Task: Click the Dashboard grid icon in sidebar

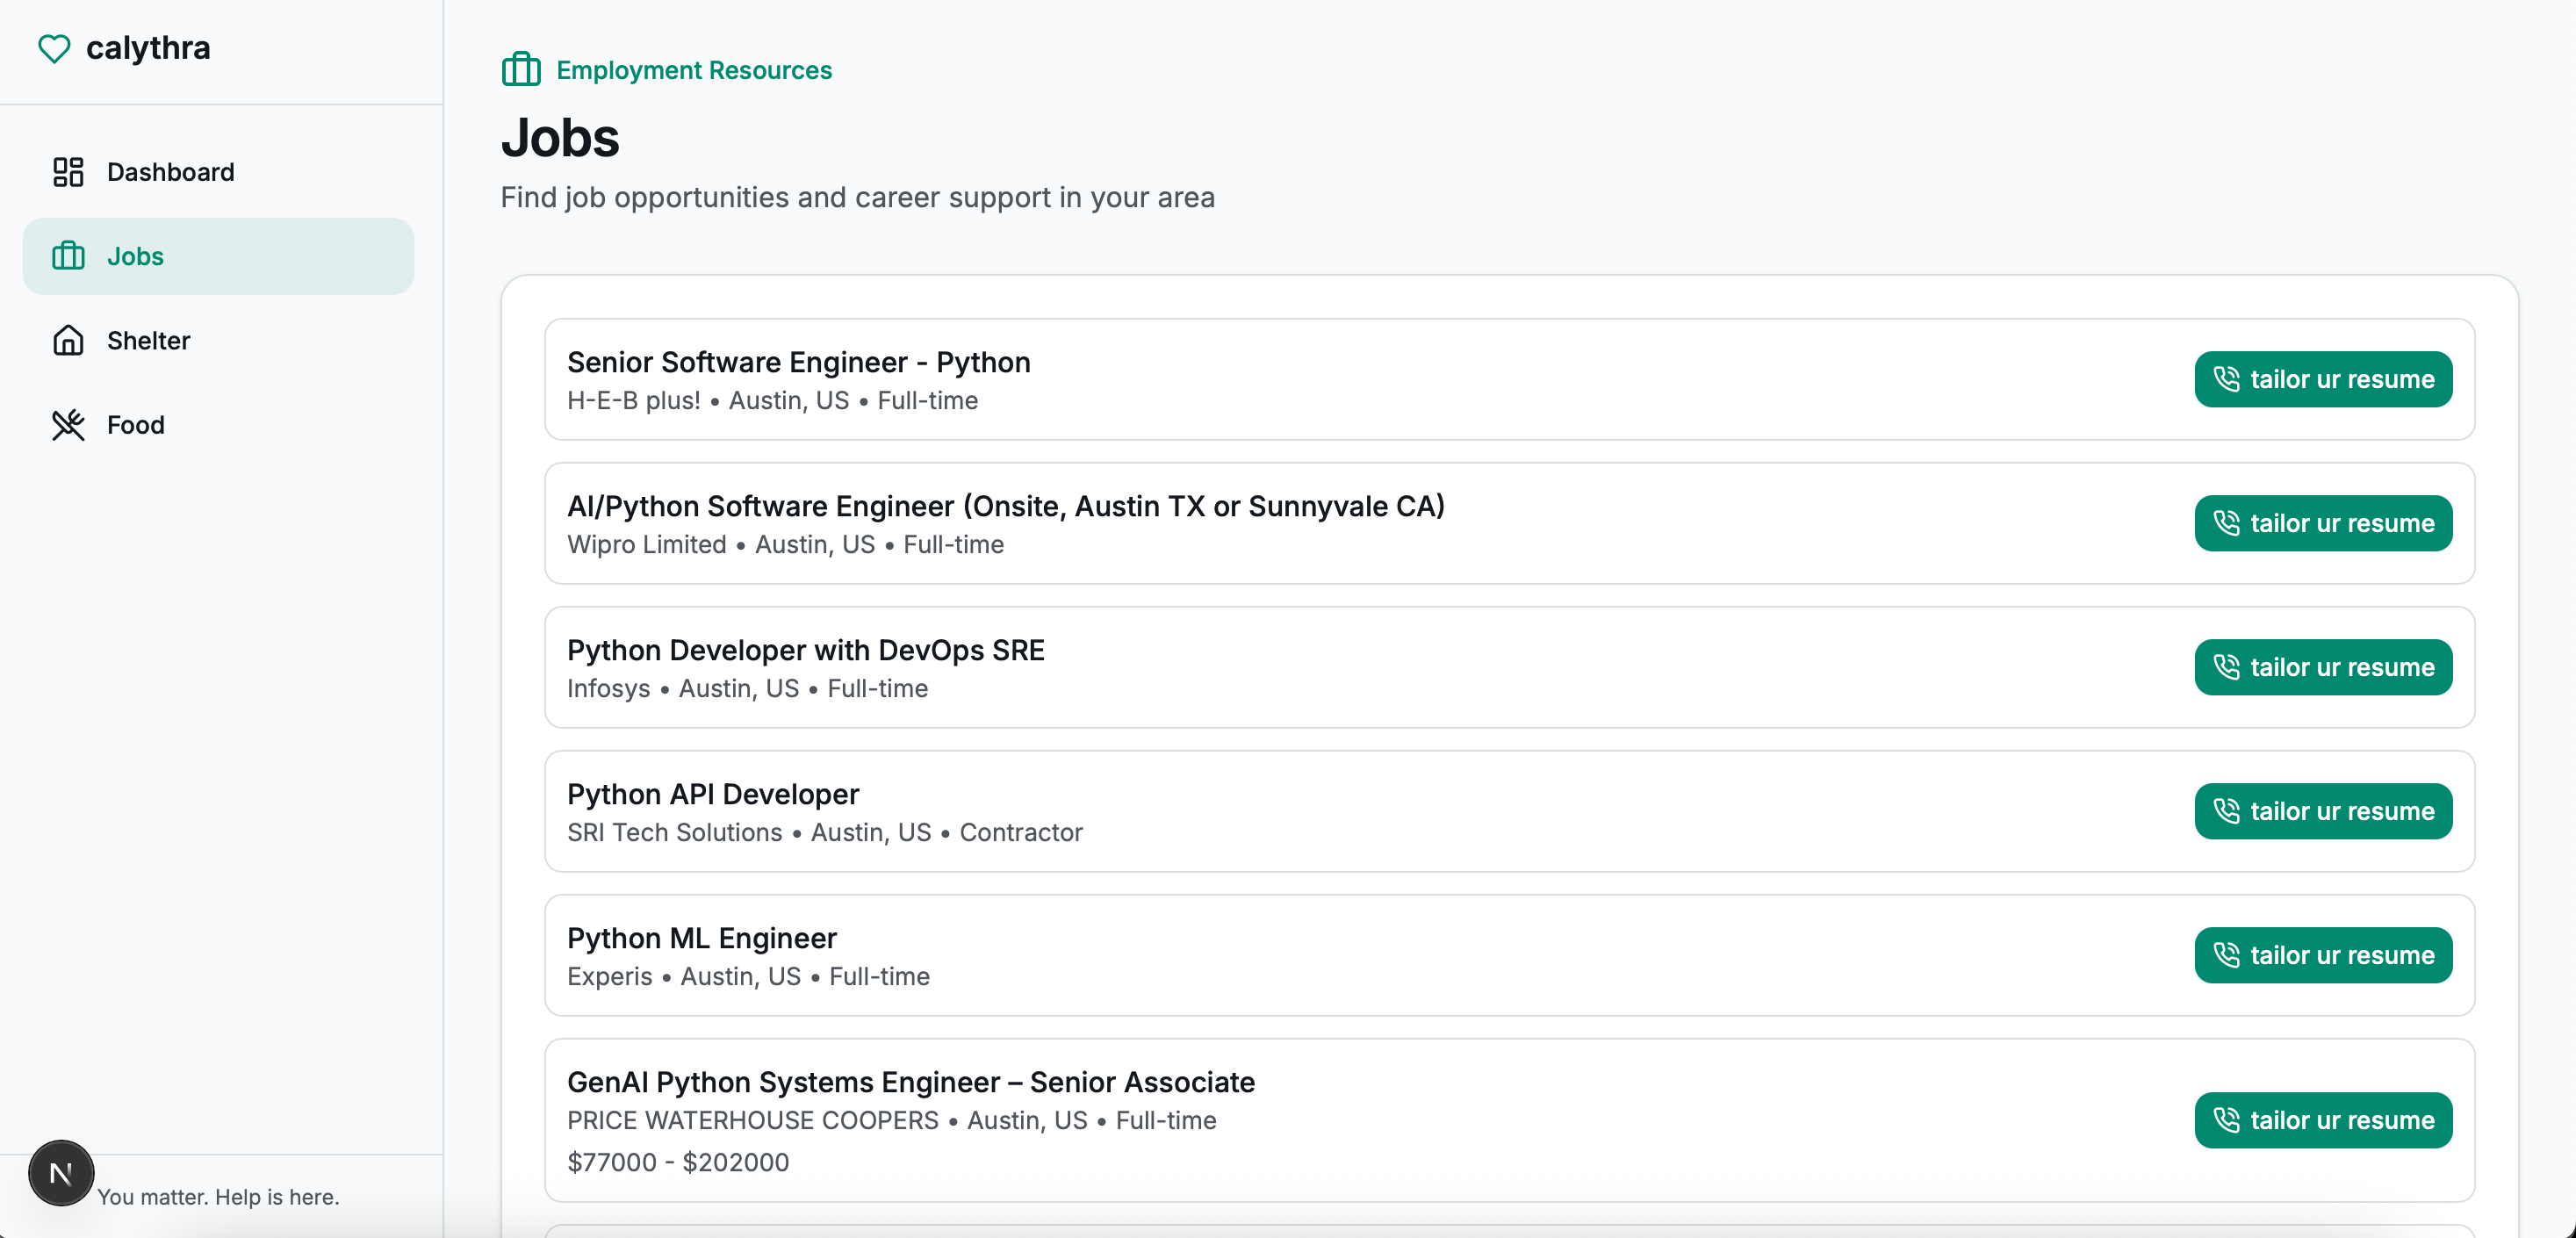Action: (68, 172)
